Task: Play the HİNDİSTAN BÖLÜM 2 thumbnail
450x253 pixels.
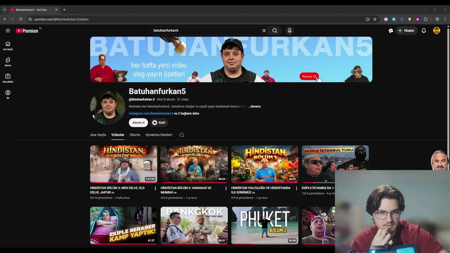Action: tap(194, 164)
